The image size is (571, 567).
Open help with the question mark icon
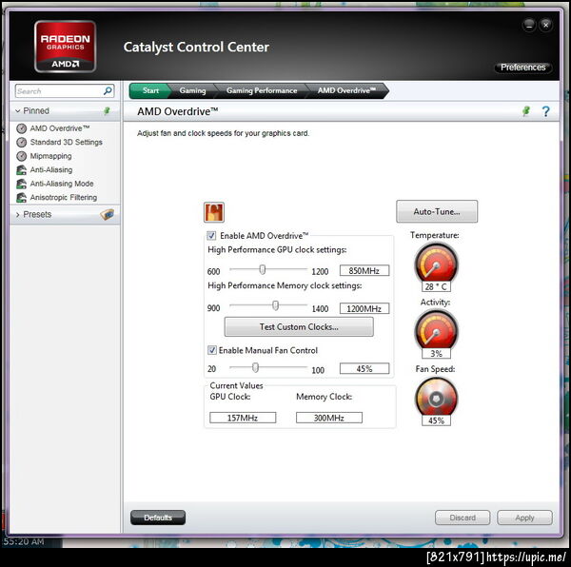pos(545,111)
